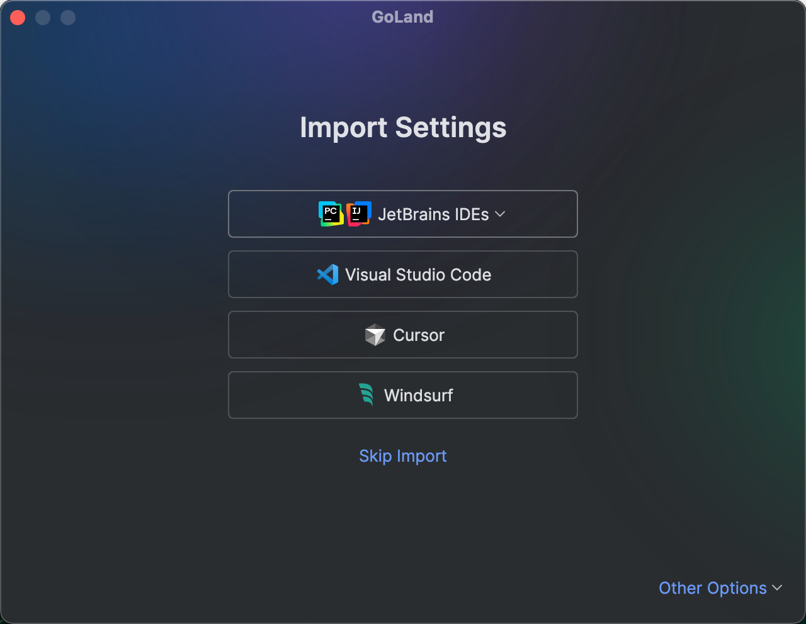Click the Visual Studio Code logo

[x=326, y=274]
